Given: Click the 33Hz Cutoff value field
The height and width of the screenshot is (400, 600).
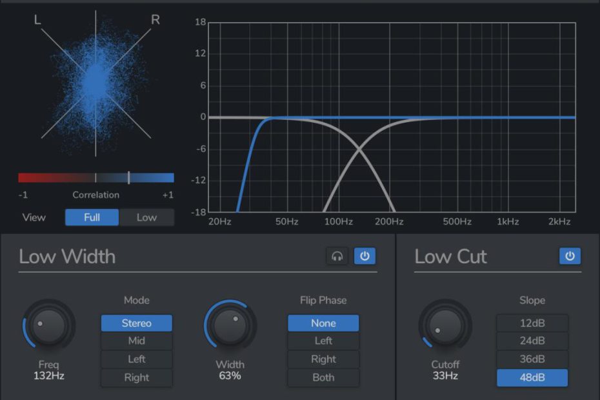Looking at the screenshot, I should pos(445,375).
